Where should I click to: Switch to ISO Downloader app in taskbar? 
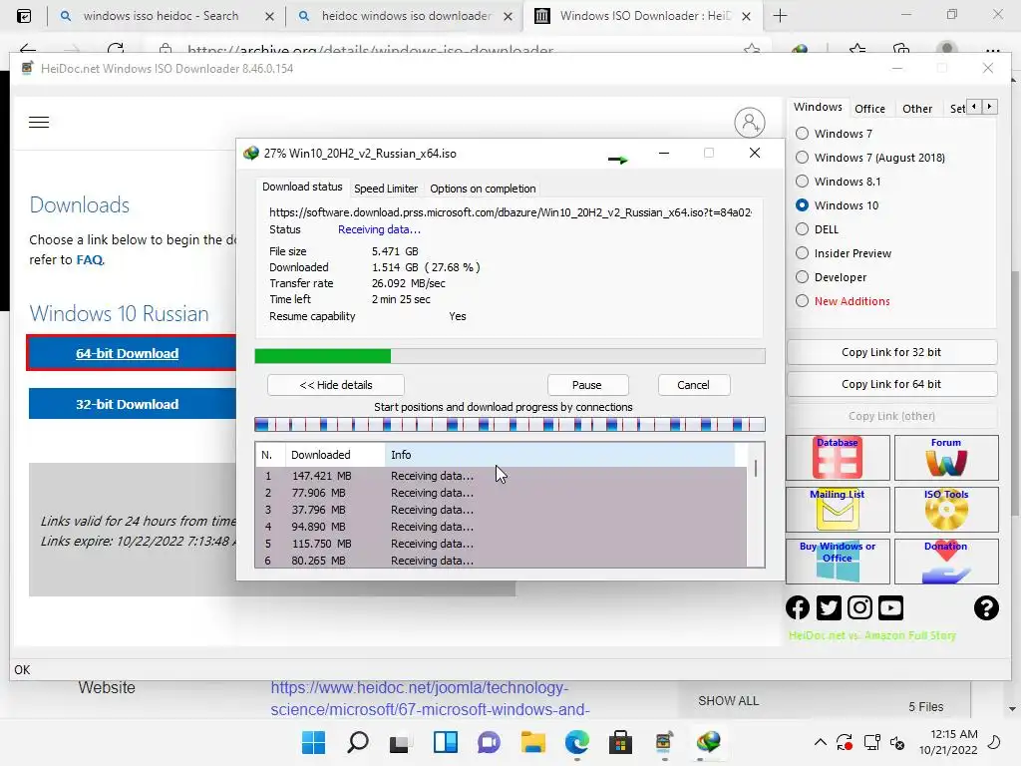(x=663, y=742)
